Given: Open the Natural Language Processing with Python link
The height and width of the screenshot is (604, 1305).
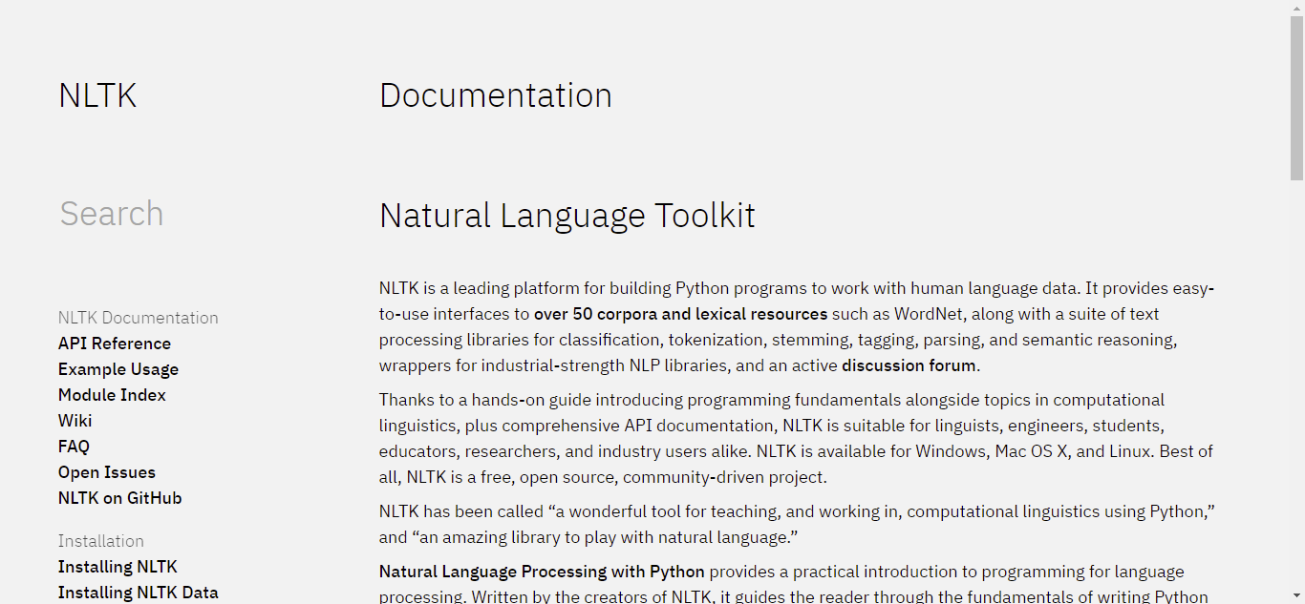Looking at the screenshot, I should pos(541,571).
